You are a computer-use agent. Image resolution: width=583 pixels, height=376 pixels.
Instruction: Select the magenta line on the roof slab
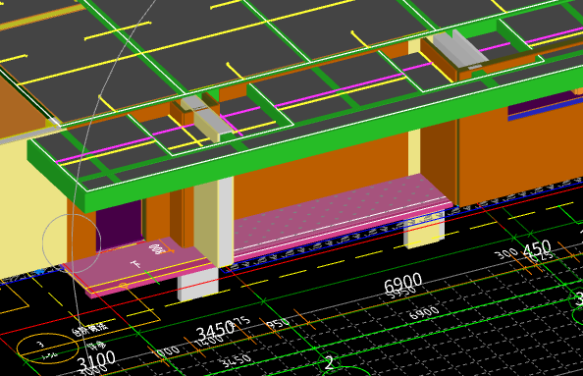point(327,91)
